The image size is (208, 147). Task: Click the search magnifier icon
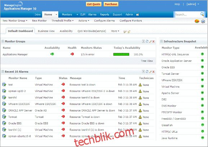[x=202, y=14]
